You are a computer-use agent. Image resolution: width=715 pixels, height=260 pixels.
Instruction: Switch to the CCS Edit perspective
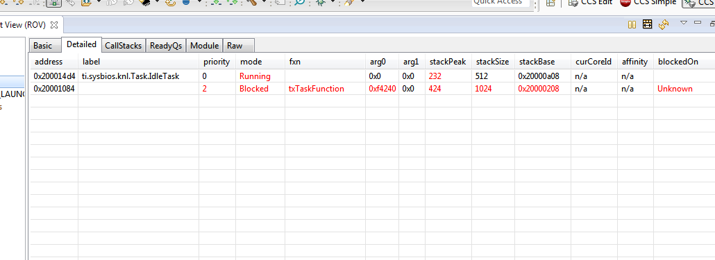[x=591, y=3]
